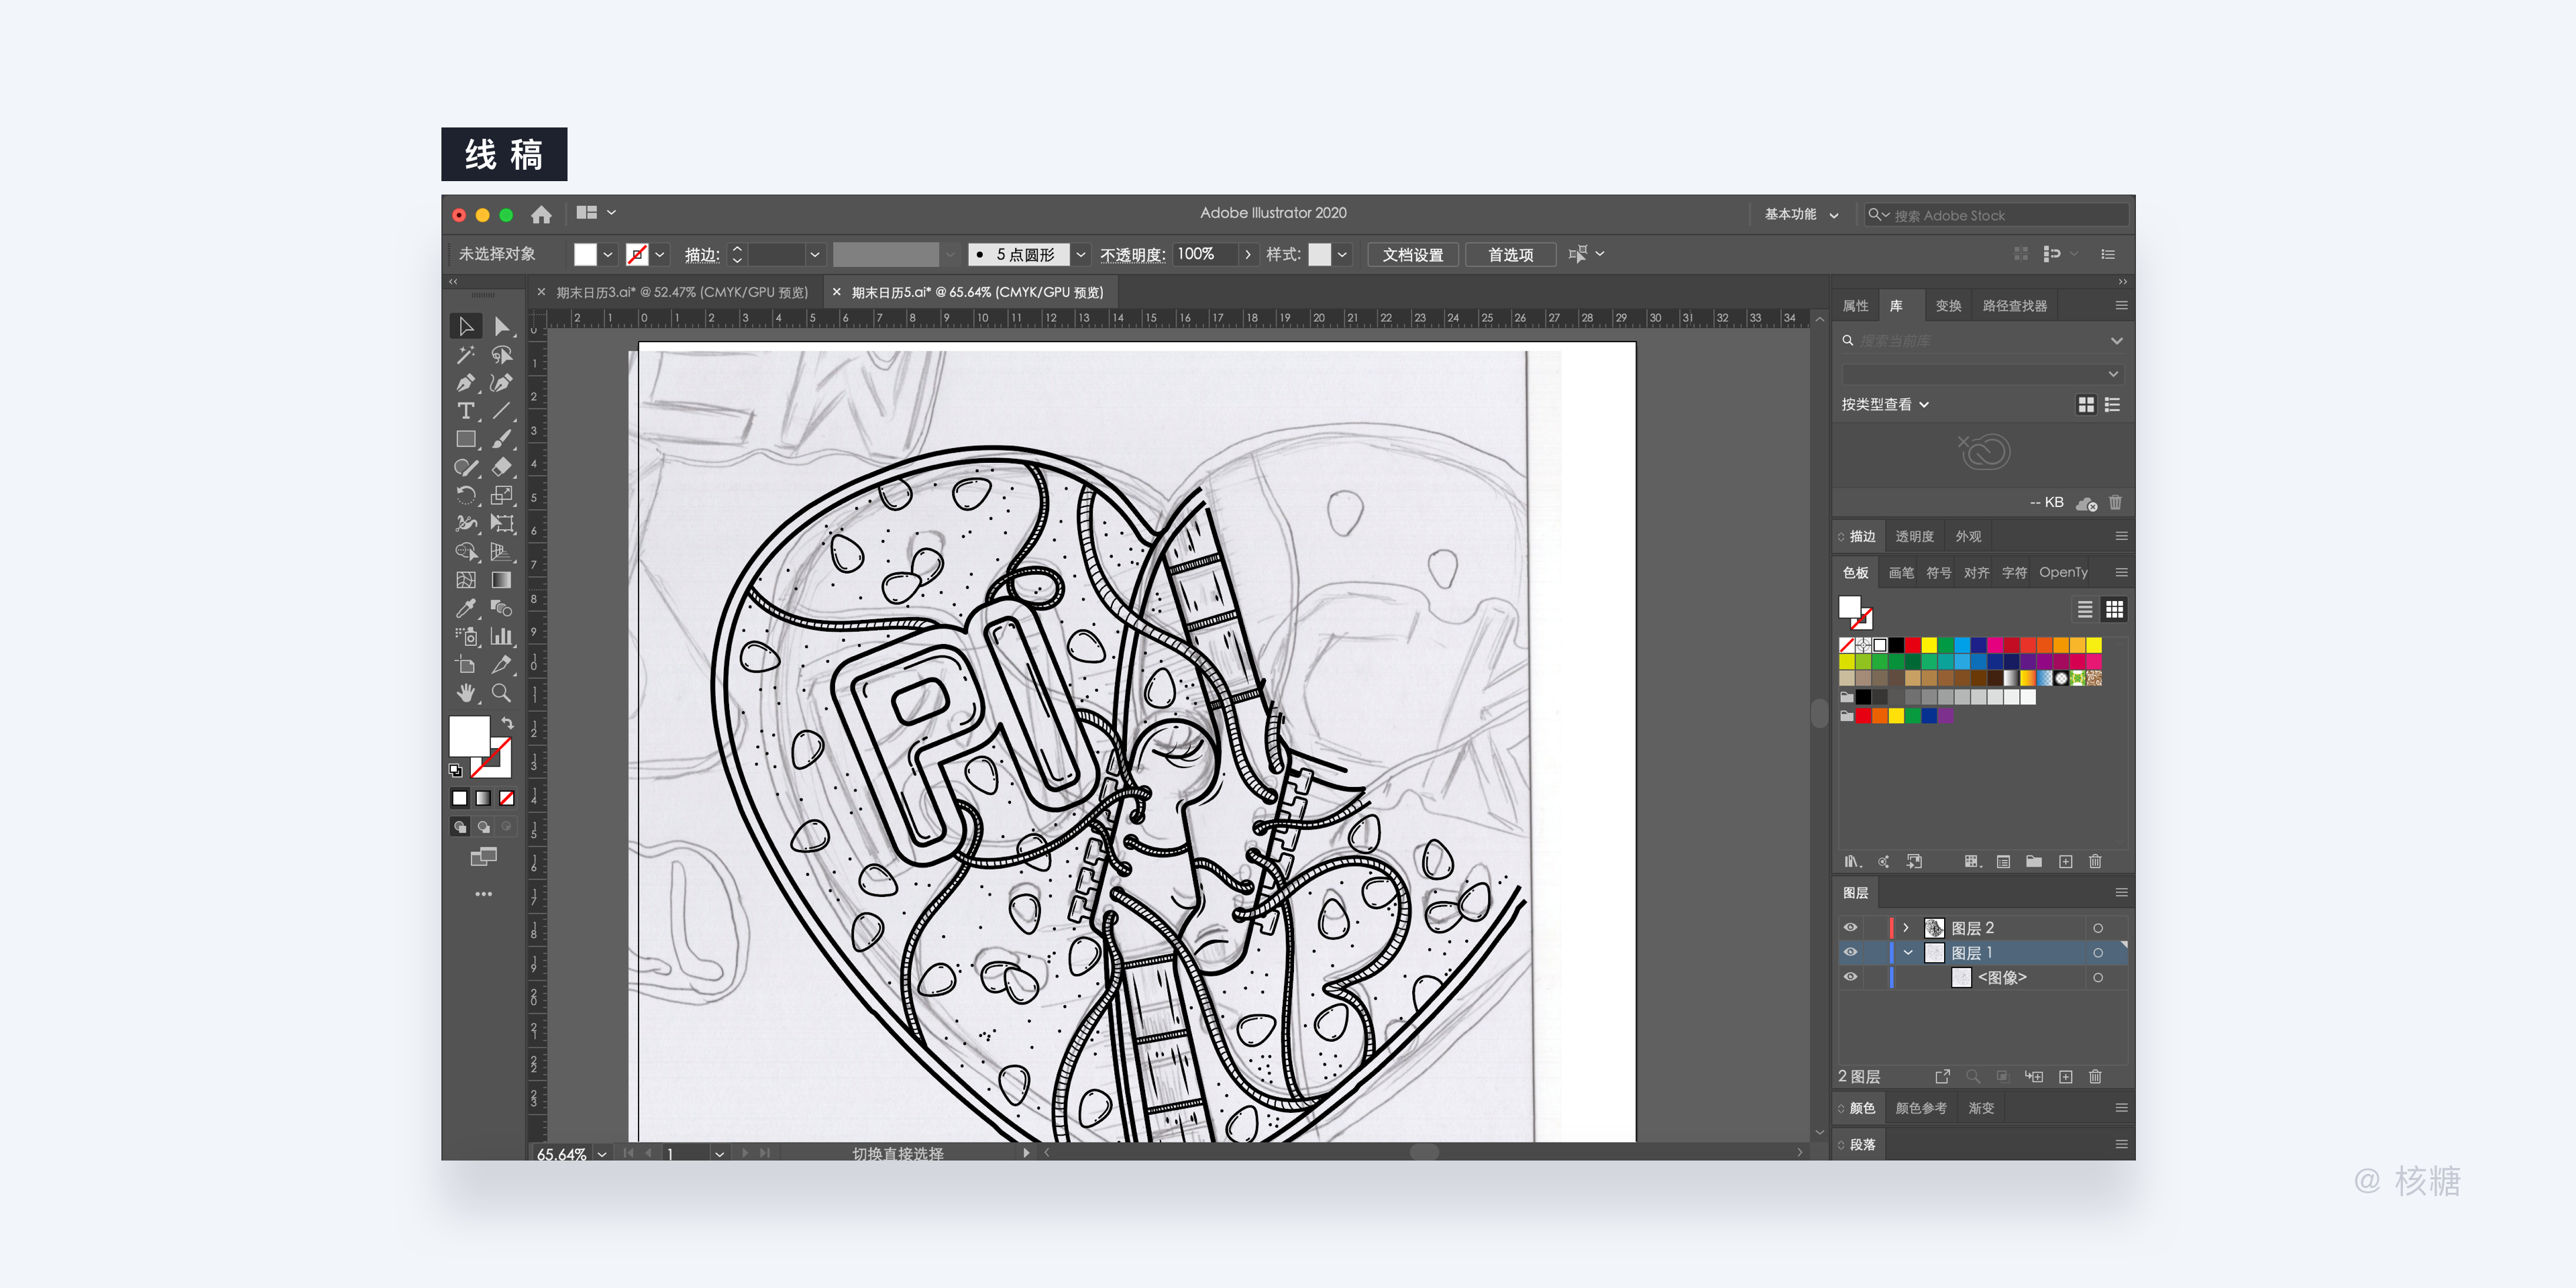The image size is (2576, 1288).
Task: Delete layer using Layers panel trash icon
Action: [2095, 1076]
